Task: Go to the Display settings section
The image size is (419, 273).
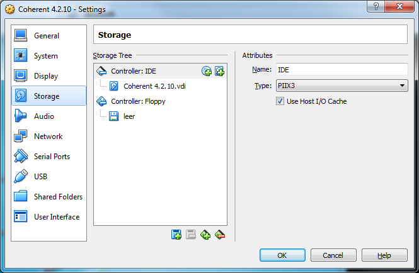Action: [46, 76]
